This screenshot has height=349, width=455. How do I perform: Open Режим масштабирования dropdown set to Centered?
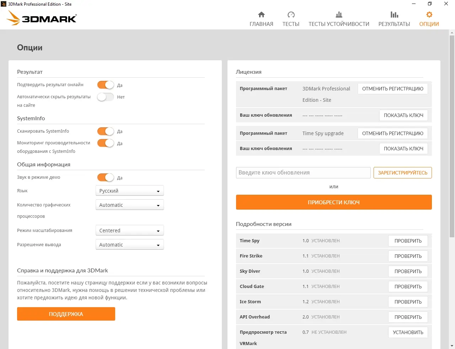click(x=130, y=231)
